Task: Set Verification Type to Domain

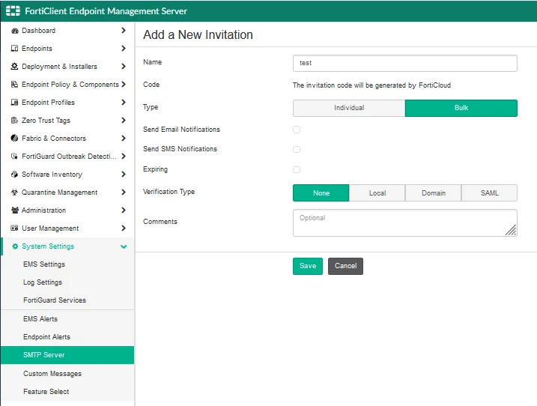Action: click(433, 193)
